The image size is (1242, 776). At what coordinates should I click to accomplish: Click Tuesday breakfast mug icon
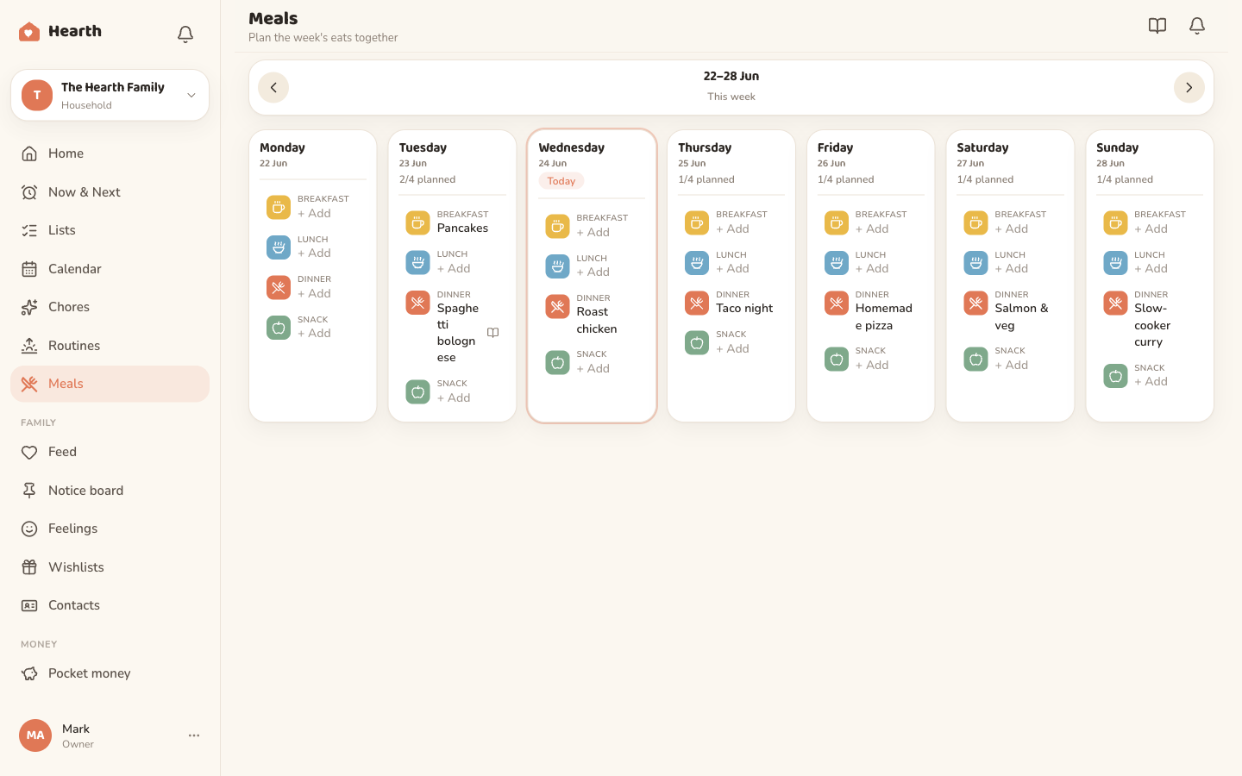pyautogui.click(x=417, y=222)
